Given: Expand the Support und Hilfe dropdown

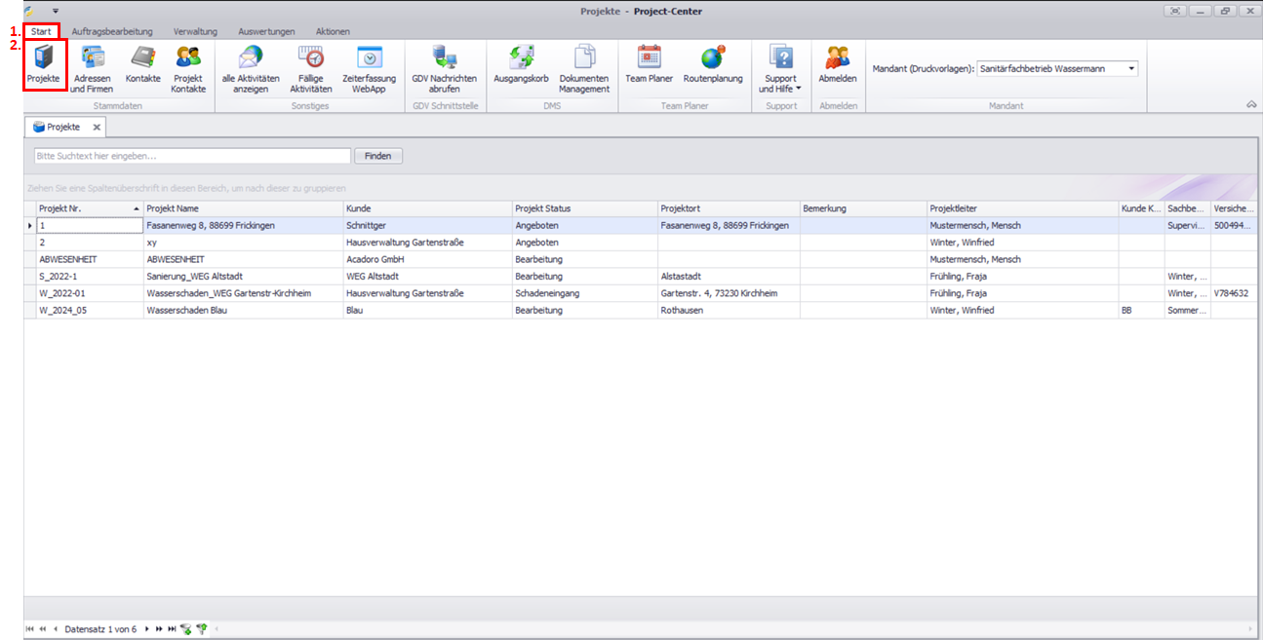Looking at the screenshot, I should 780,68.
